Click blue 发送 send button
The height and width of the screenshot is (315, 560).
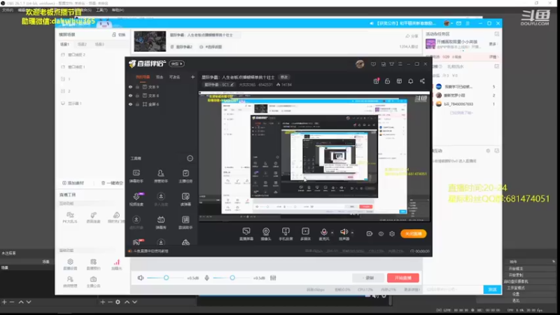[493, 289]
